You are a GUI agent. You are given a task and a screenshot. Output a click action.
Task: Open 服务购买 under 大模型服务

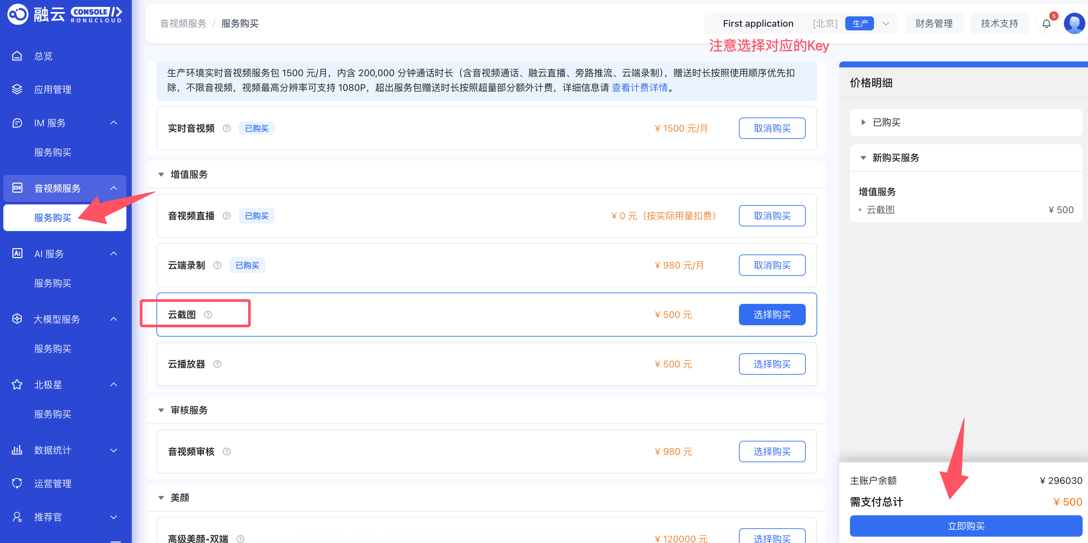(53, 349)
